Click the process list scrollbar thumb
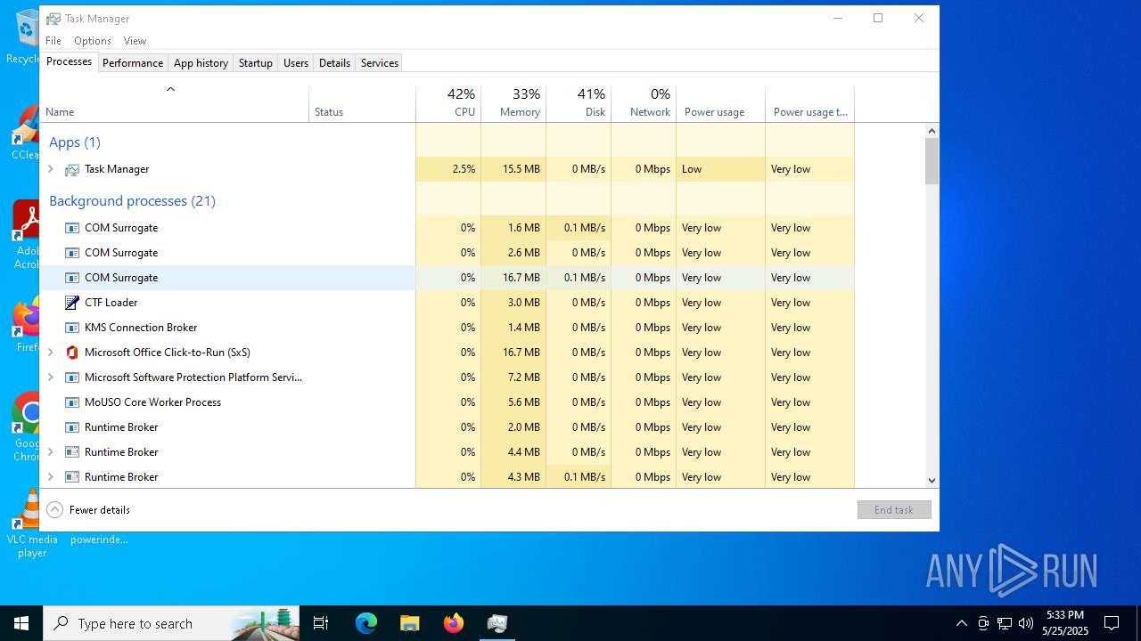This screenshot has width=1141, height=641. (x=932, y=161)
